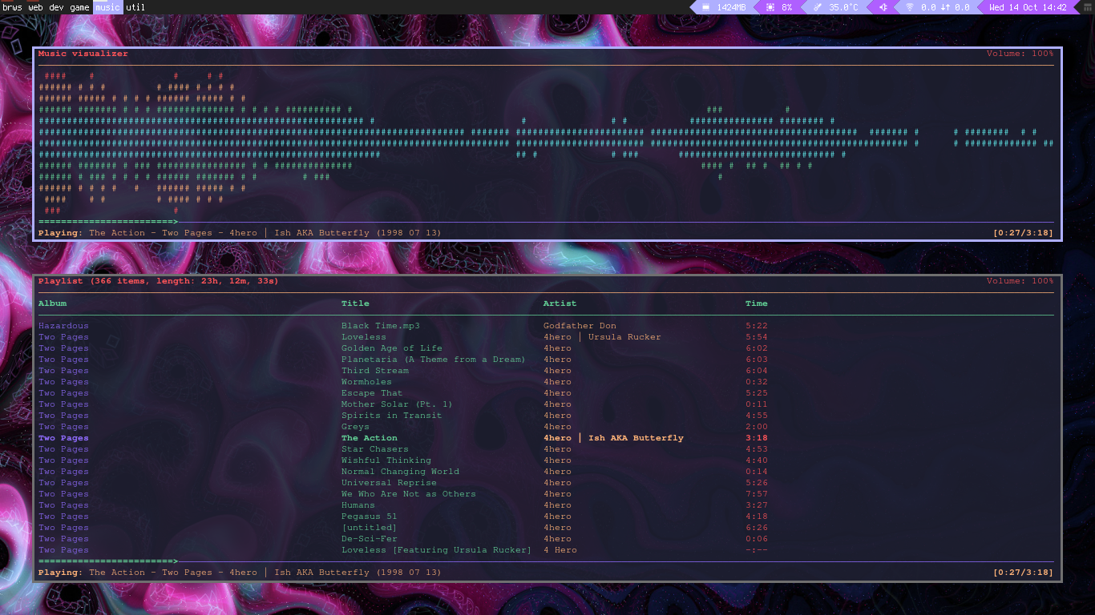Image resolution: width=1095 pixels, height=615 pixels.
Task: Click the Title column header
Action: tap(355, 303)
